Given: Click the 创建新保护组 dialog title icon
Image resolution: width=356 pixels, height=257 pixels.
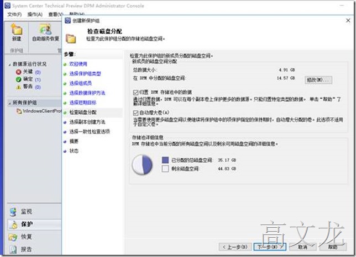Looking at the screenshot, I should click(x=67, y=20).
